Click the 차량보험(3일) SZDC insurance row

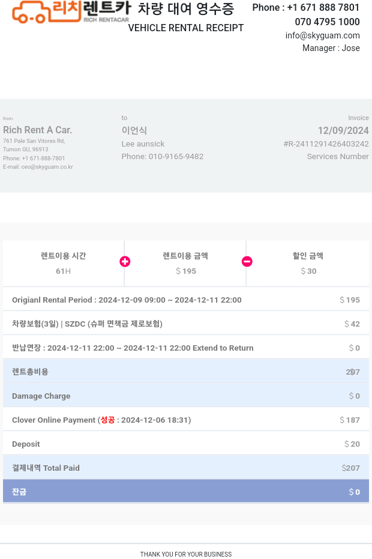(x=185, y=324)
